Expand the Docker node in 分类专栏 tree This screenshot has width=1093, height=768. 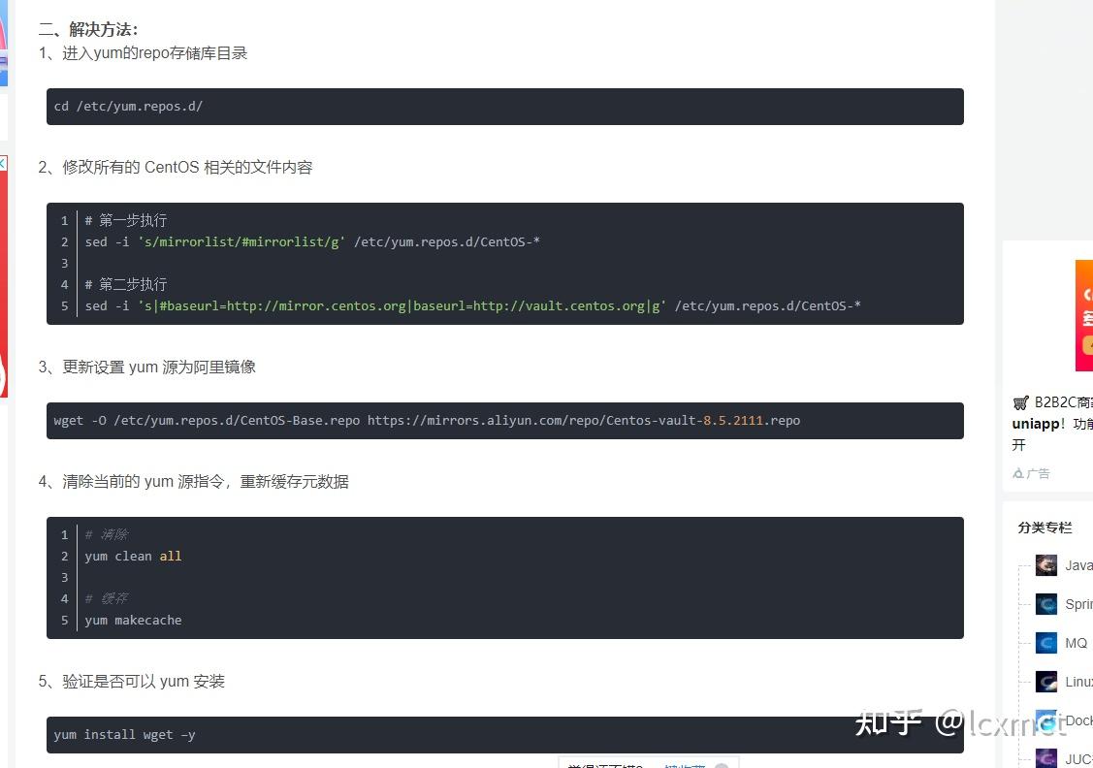[1026, 720]
